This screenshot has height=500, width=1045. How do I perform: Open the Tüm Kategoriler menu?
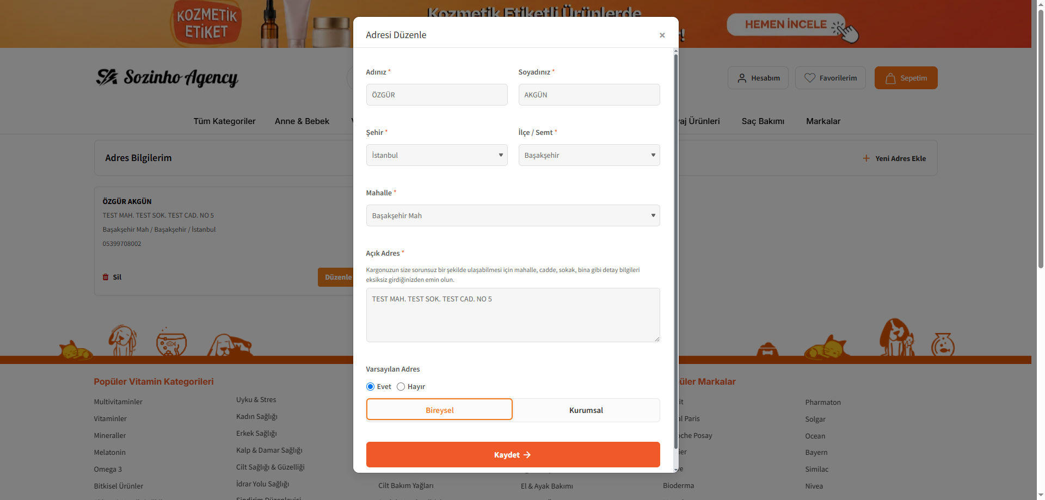[x=224, y=121]
